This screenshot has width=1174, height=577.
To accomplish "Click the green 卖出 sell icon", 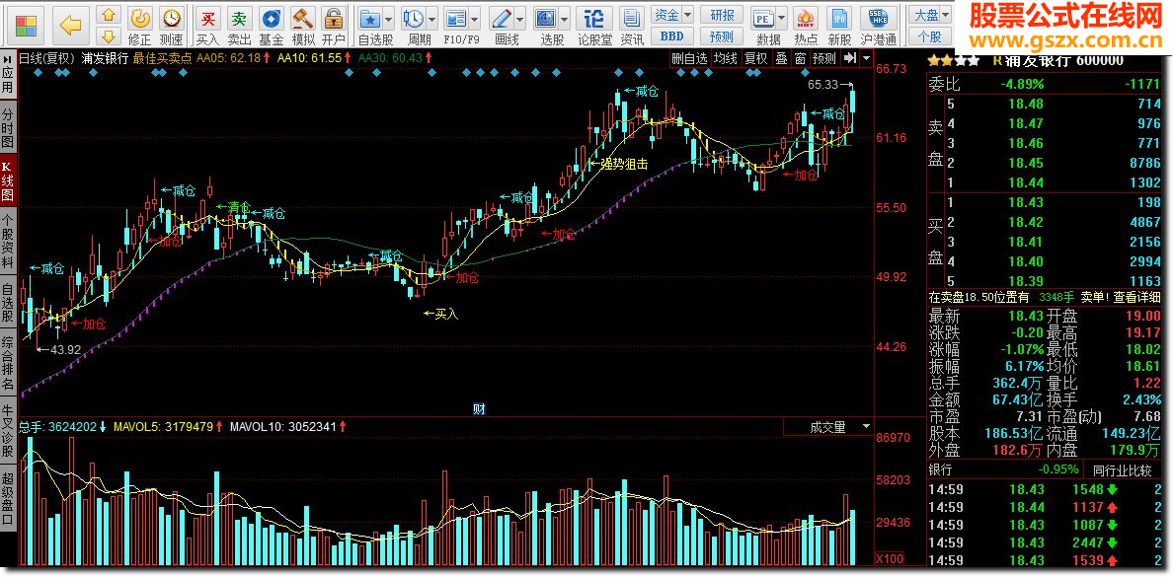I will tap(239, 18).
